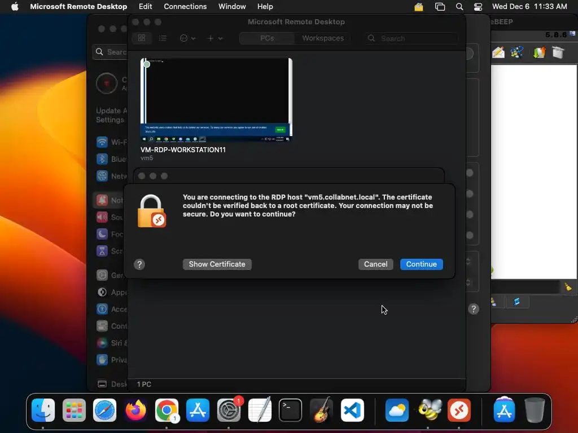Open the Help menu
Screen dimensions: 578x433
(265, 7)
